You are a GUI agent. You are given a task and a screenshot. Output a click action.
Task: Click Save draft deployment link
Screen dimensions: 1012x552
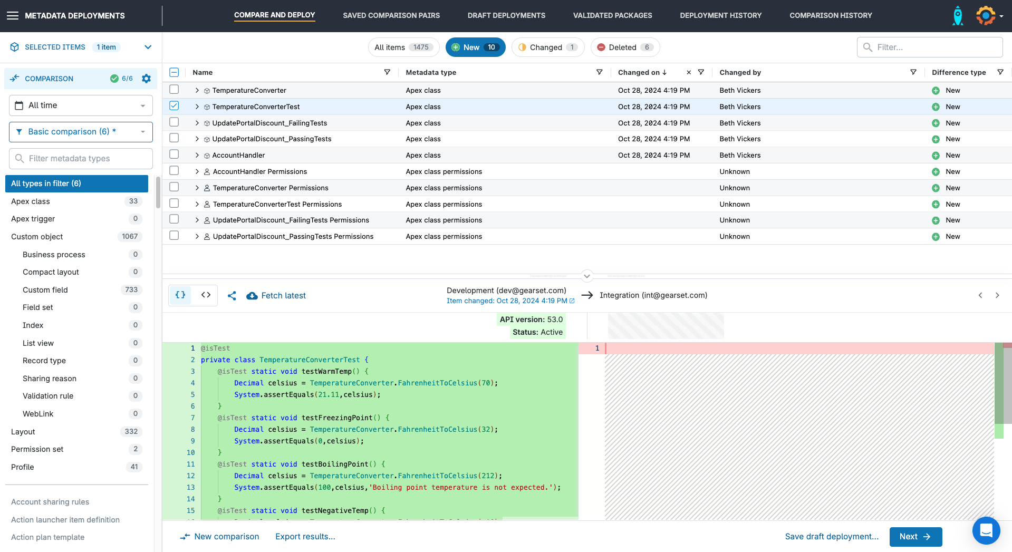(x=832, y=537)
